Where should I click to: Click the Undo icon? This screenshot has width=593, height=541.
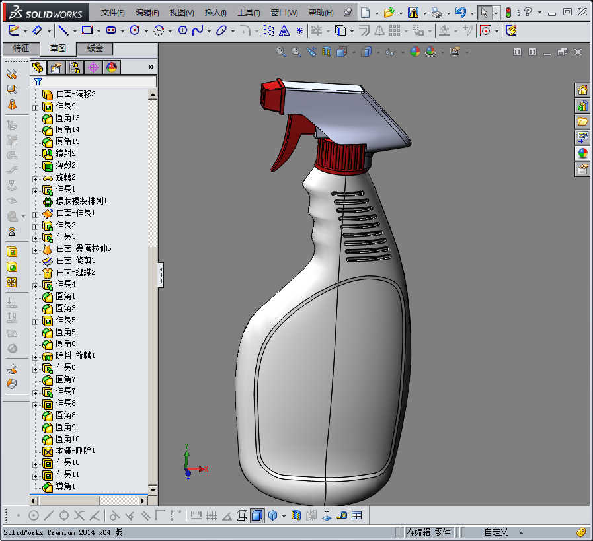[460, 13]
